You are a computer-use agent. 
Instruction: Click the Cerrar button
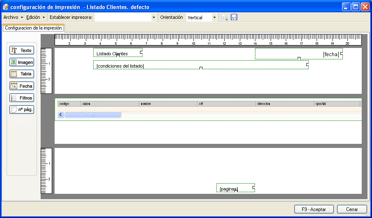click(x=352, y=209)
